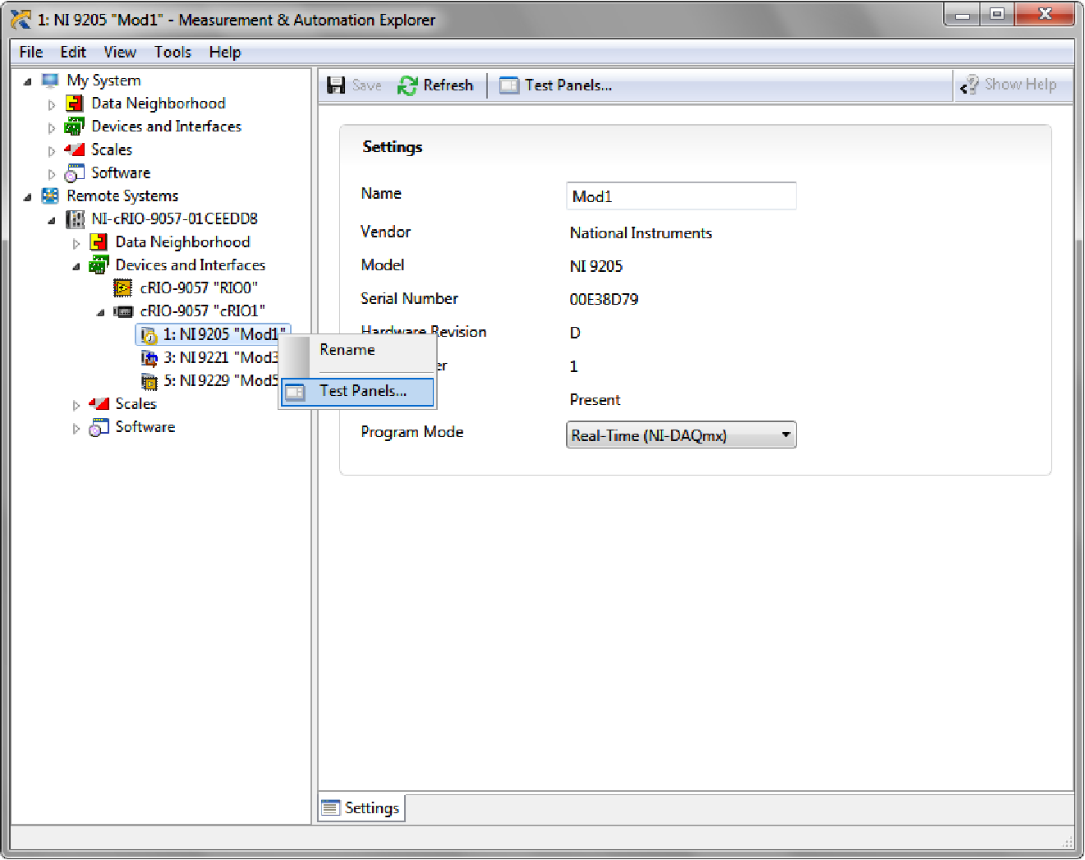Click the "Program Mode" label
Viewport: 1085px width, 860px height.
pyautogui.click(x=412, y=432)
